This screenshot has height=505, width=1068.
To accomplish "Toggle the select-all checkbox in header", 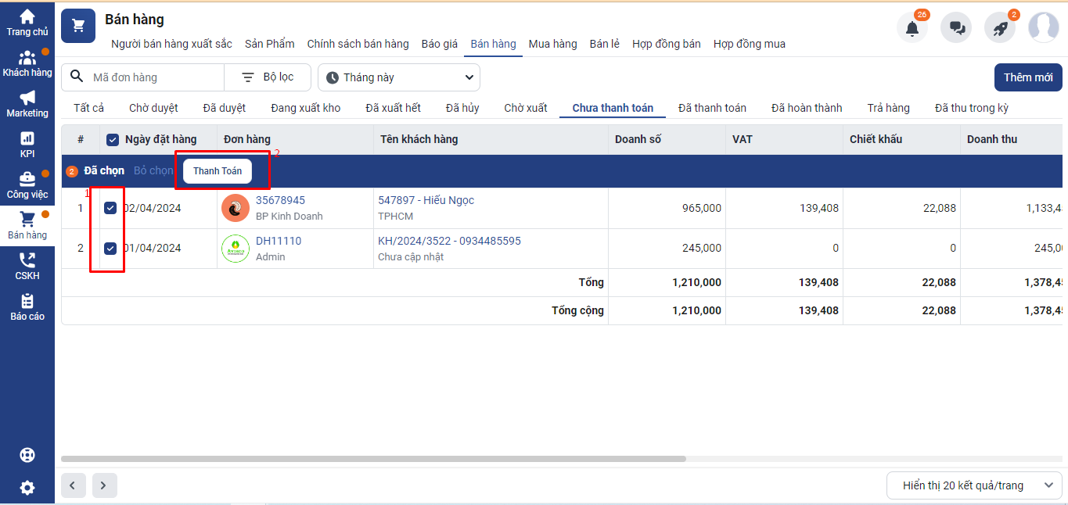I will pos(113,140).
